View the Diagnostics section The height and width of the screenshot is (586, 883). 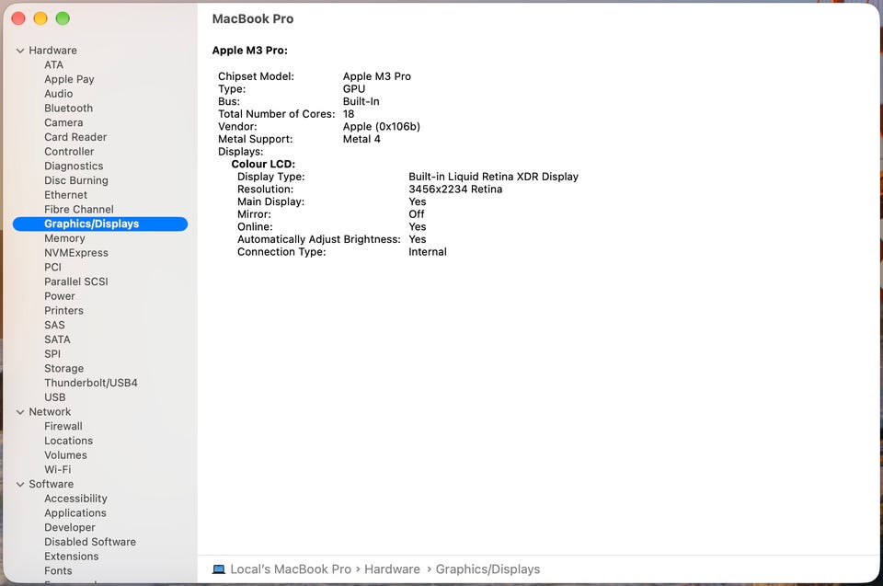point(74,167)
